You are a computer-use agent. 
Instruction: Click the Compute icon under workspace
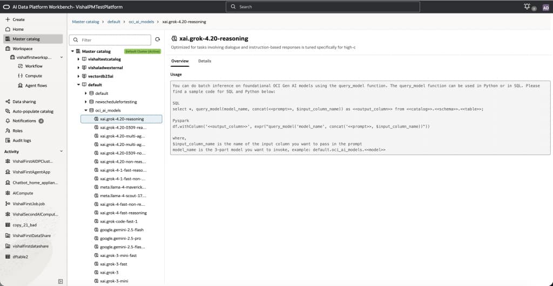tap(20, 76)
